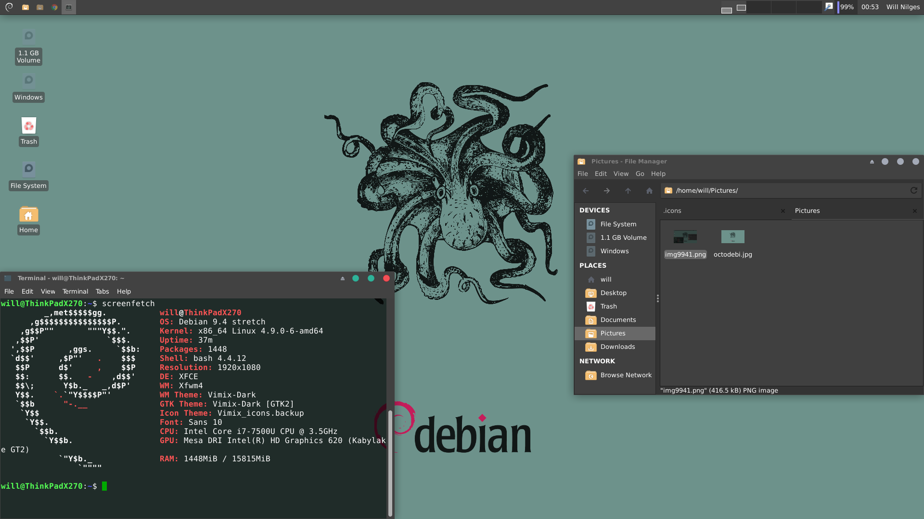Launch the folder shortcut beside the Debian logo
Image resolution: width=924 pixels, height=519 pixels.
pyautogui.click(x=26, y=7)
